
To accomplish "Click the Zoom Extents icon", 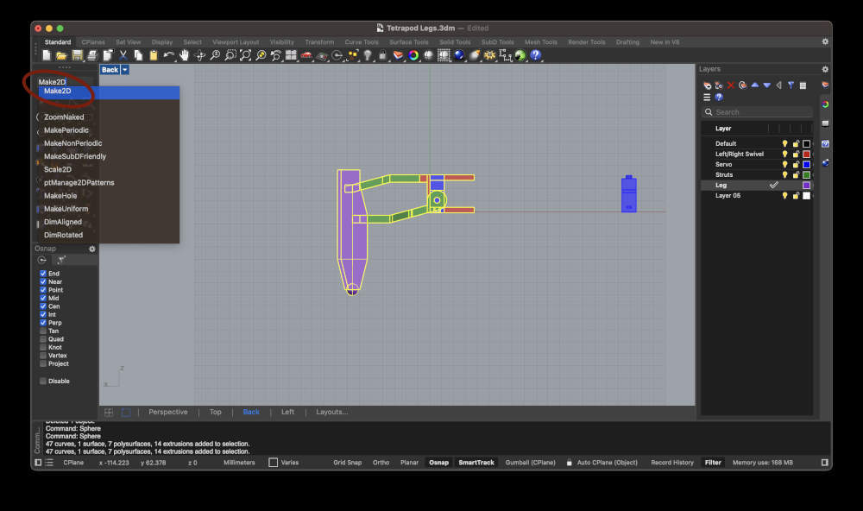I will pyautogui.click(x=245, y=55).
